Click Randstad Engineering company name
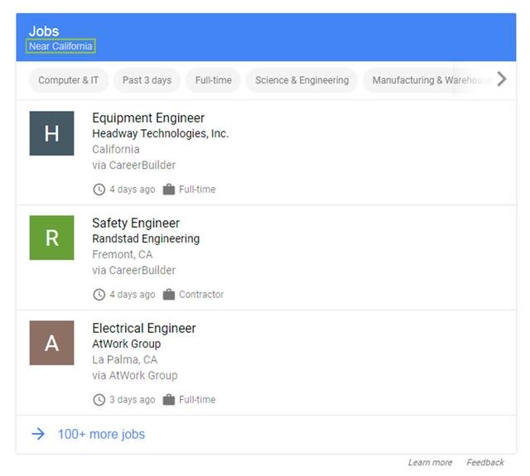The image size is (530, 476). click(146, 238)
